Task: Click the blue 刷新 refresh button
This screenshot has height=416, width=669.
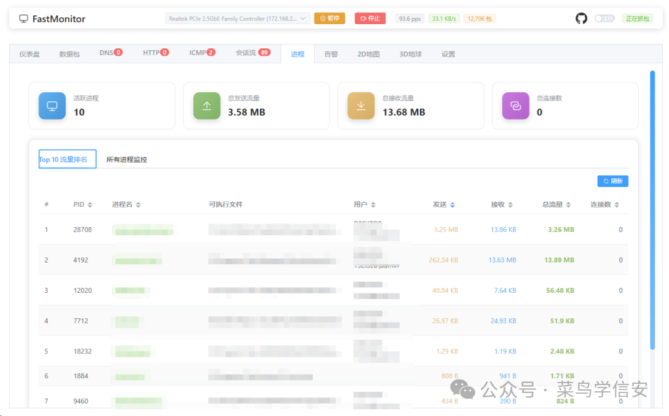Action: coord(613,181)
